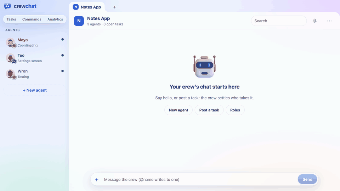
Task: Switch to the Commands tab
Action: 32,19
